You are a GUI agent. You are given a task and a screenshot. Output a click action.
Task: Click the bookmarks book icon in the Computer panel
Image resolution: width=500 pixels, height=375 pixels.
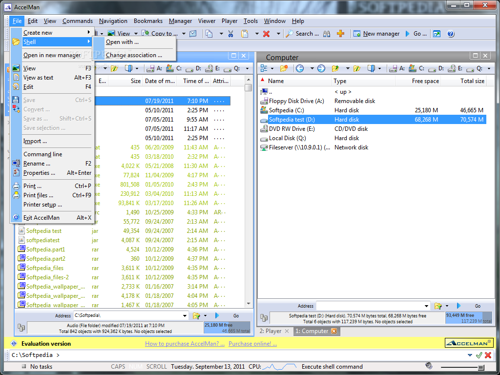[x=371, y=68]
